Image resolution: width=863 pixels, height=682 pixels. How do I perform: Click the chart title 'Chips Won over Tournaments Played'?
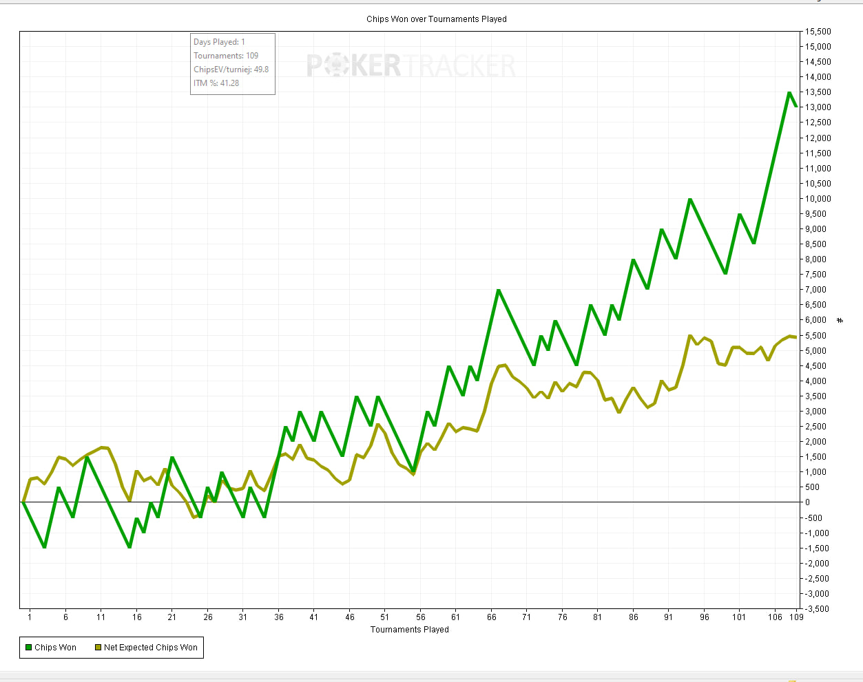[x=436, y=19]
